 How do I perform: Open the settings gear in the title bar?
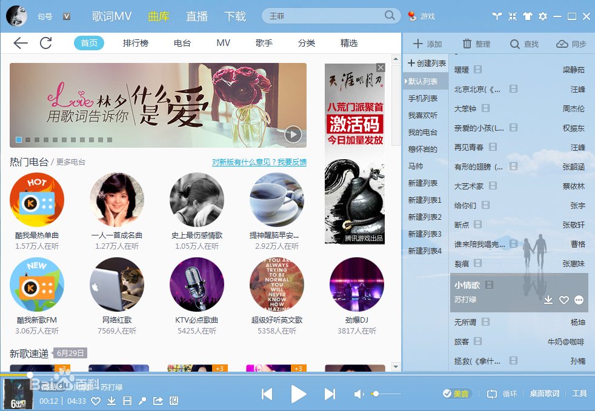coord(543,17)
